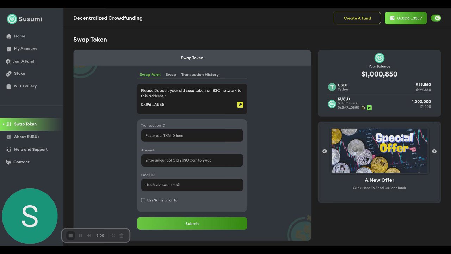451x254 pixels.
Task: Click the 1,000,000 SUSU+ amount
Action: [x=421, y=102]
